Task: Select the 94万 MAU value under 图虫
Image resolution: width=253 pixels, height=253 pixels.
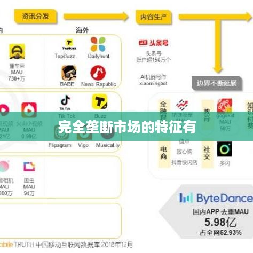Action: click(29, 193)
